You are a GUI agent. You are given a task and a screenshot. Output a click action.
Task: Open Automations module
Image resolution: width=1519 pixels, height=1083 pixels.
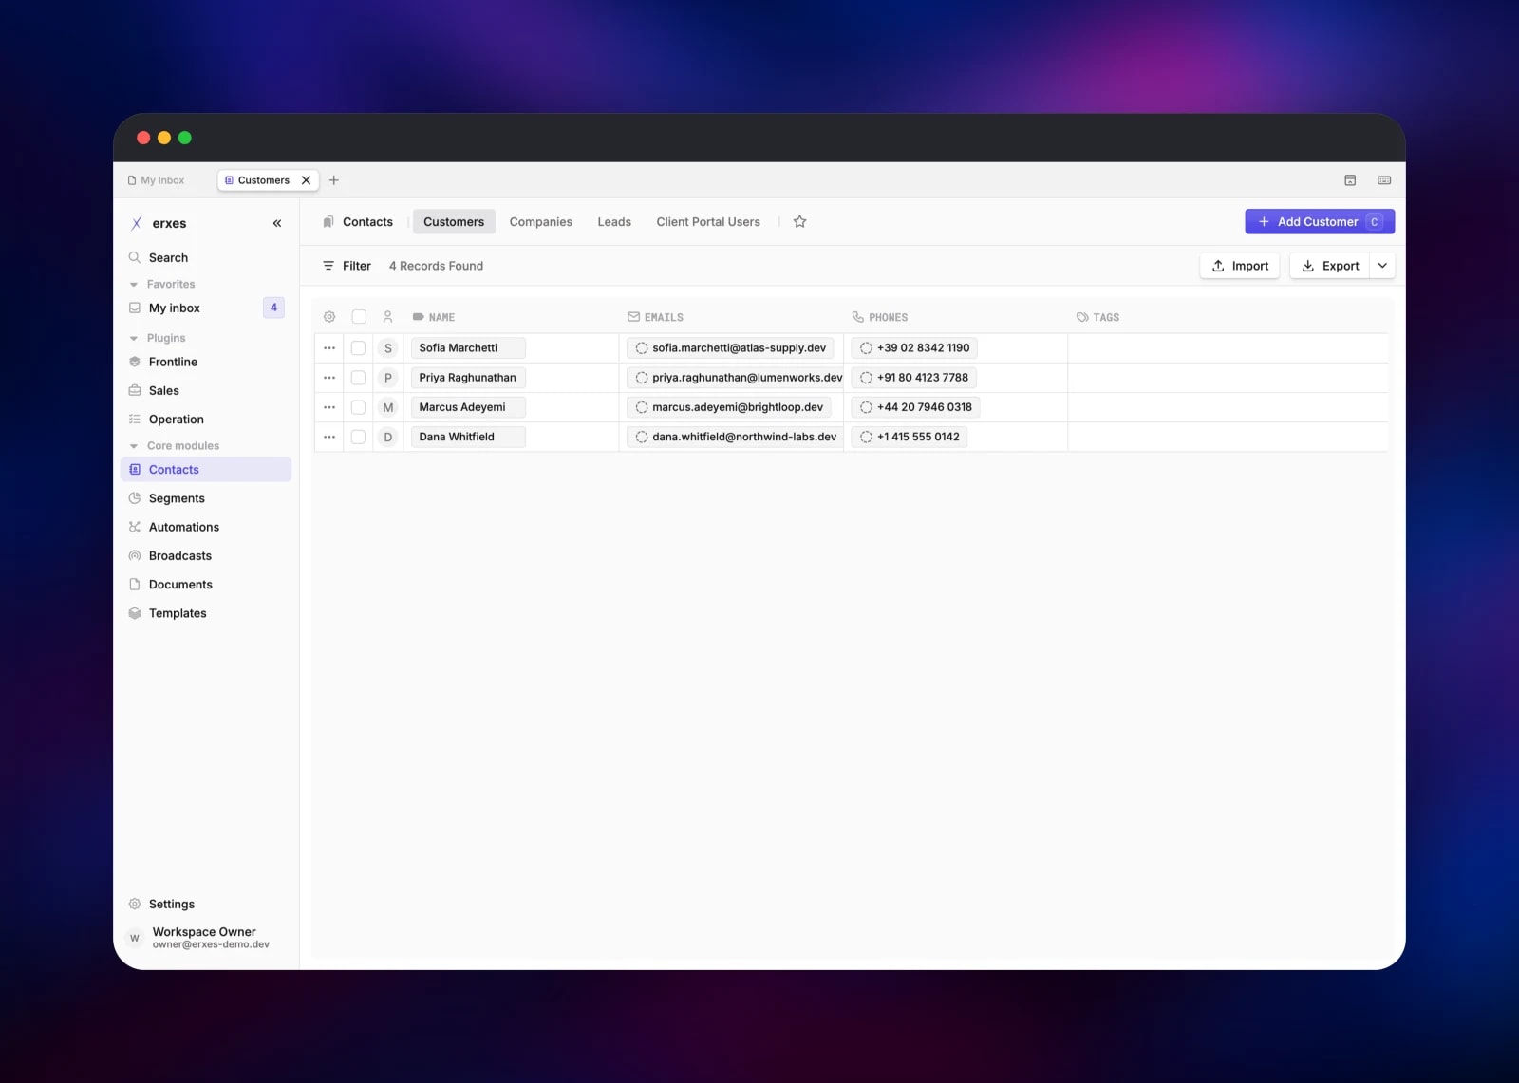[206, 527]
